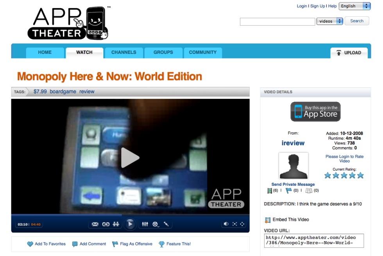Click the chain link icon in the player
This screenshot has width=383, height=256.
pos(106,224)
